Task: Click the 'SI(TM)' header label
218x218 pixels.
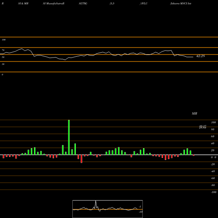Action: pos(83,3)
